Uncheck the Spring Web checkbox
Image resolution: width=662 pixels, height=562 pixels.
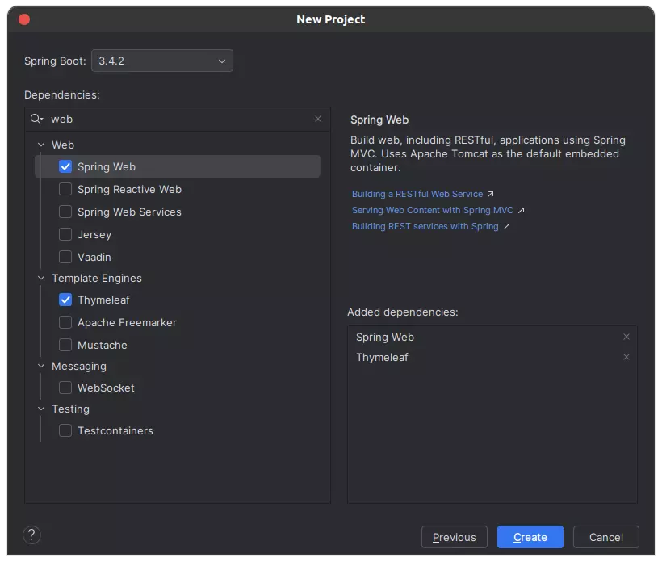(x=65, y=167)
